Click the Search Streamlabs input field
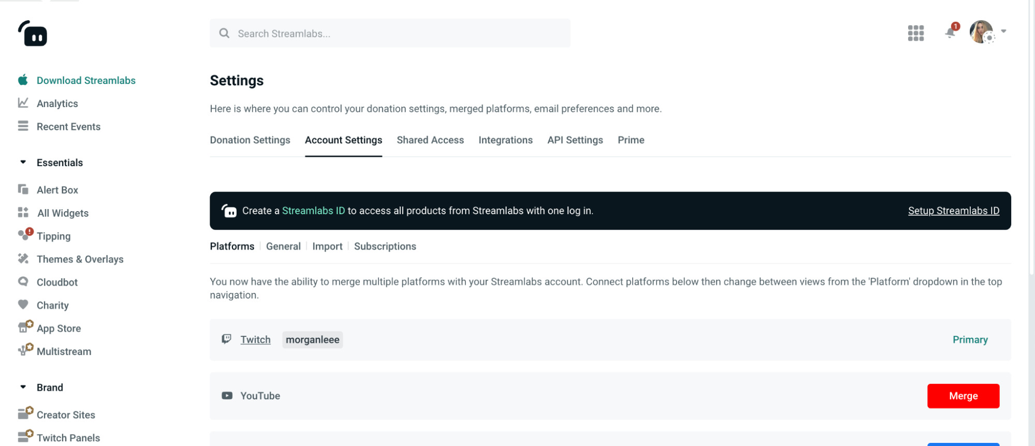This screenshot has height=446, width=1035. click(390, 33)
